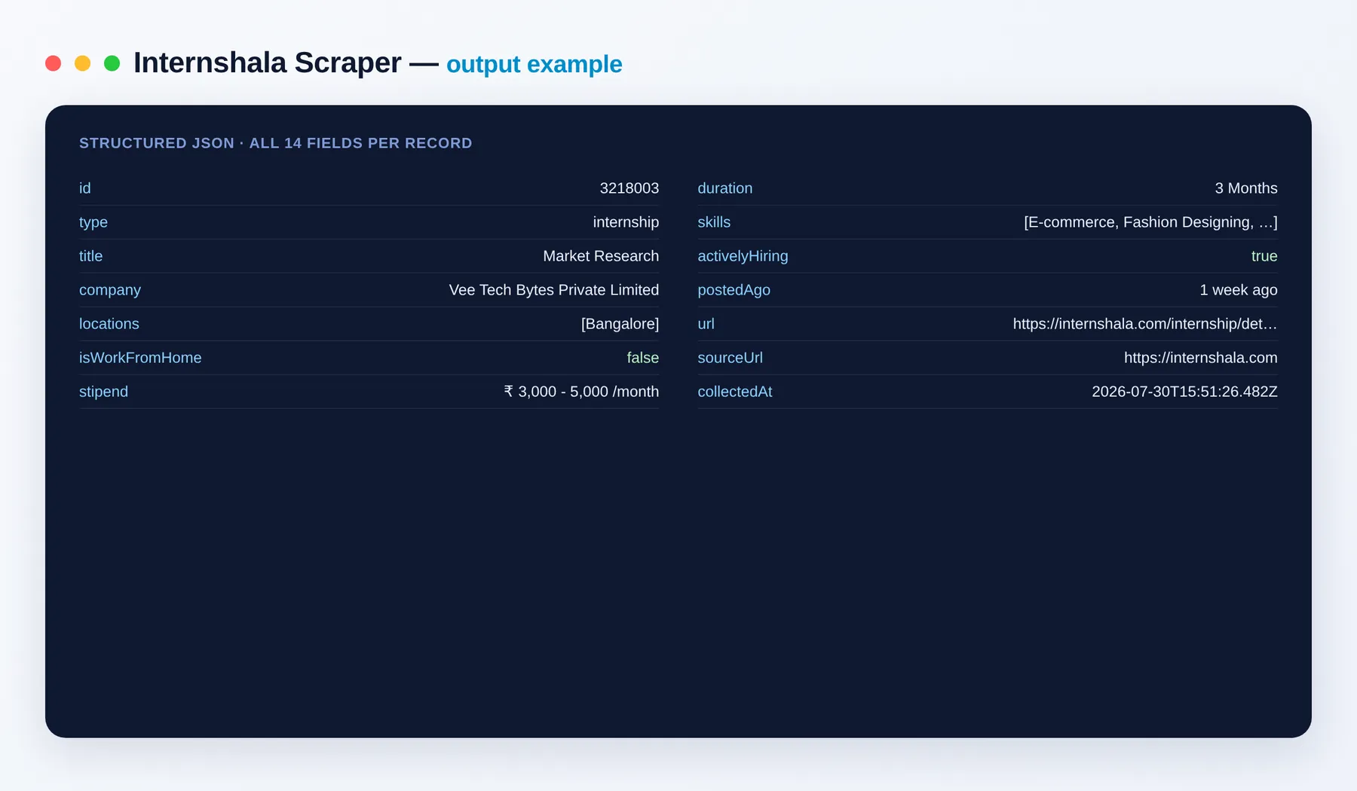Click the green maximize dot
The height and width of the screenshot is (791, 1357).
[x=112, y=63]
